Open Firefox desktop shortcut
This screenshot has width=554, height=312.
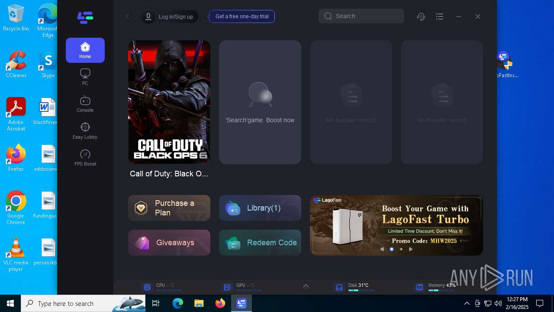16,159
